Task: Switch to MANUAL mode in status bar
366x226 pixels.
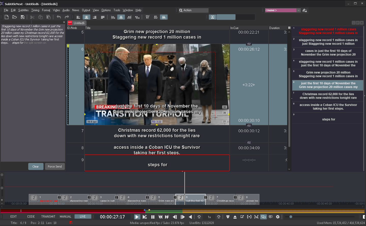Action: [x=65, y=217]
